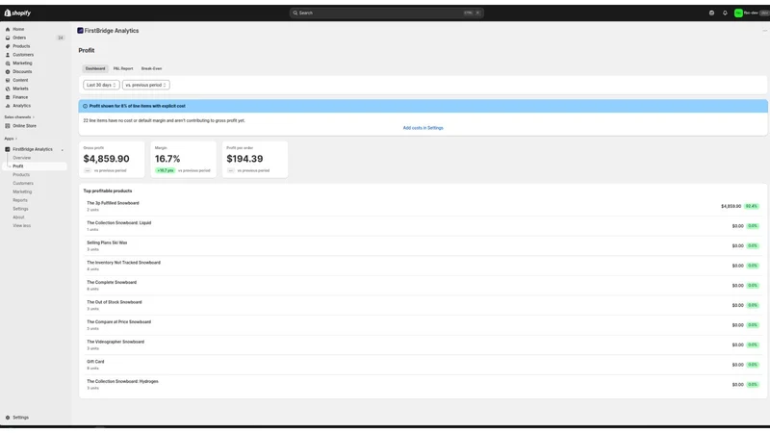Image resolution: width=770 pixels, height=433 pixels.
Task: Open Markets in the sidebar
Action: pyautogui.click(x=20, y=89)
